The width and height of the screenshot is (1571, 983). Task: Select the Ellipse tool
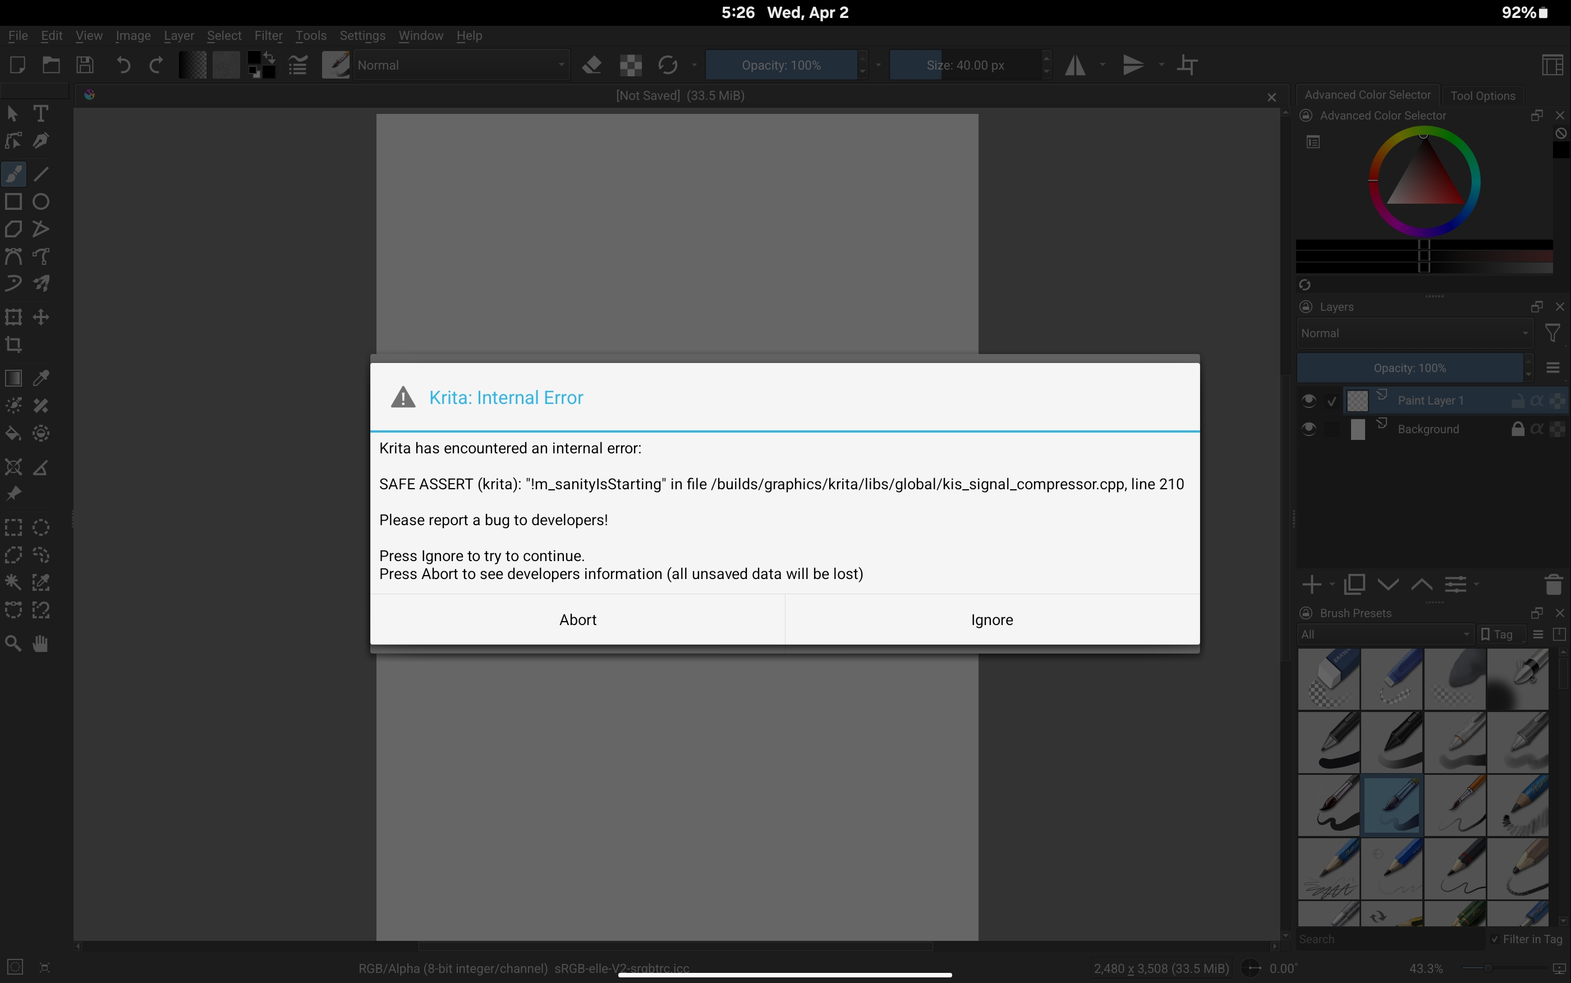41,201
